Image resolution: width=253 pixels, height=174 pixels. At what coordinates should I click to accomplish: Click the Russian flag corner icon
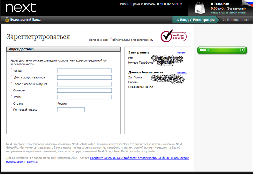pyautogui.click(x=248, y=3)
